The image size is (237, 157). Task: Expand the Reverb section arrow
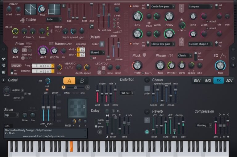tap(147, 112)
